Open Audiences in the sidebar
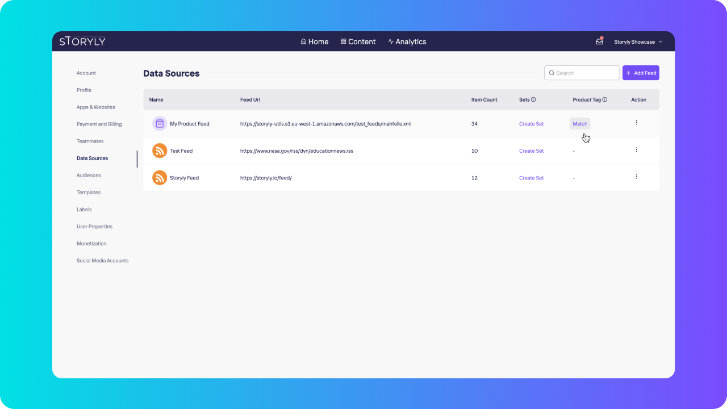Viewport: 727px width, 409px height. tap(89, 175)
